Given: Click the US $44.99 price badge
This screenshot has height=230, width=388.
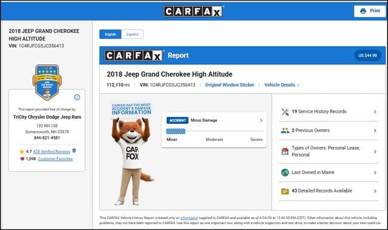Looking at the screenshot, I should pos(368,55).
